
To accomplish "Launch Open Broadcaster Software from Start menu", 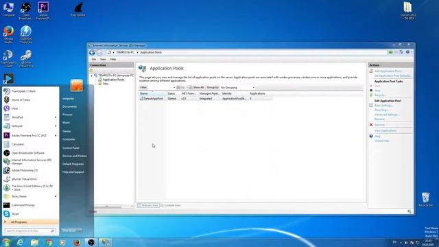I will [x=30, y=153].
